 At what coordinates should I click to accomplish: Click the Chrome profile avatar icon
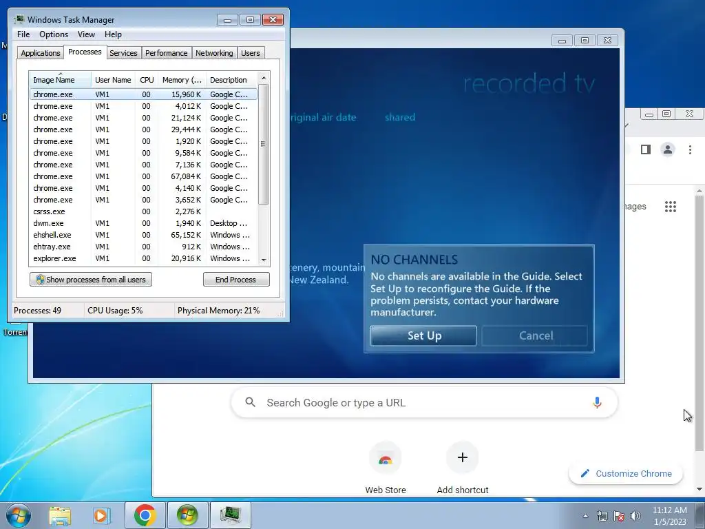click(x=668, y=149)
